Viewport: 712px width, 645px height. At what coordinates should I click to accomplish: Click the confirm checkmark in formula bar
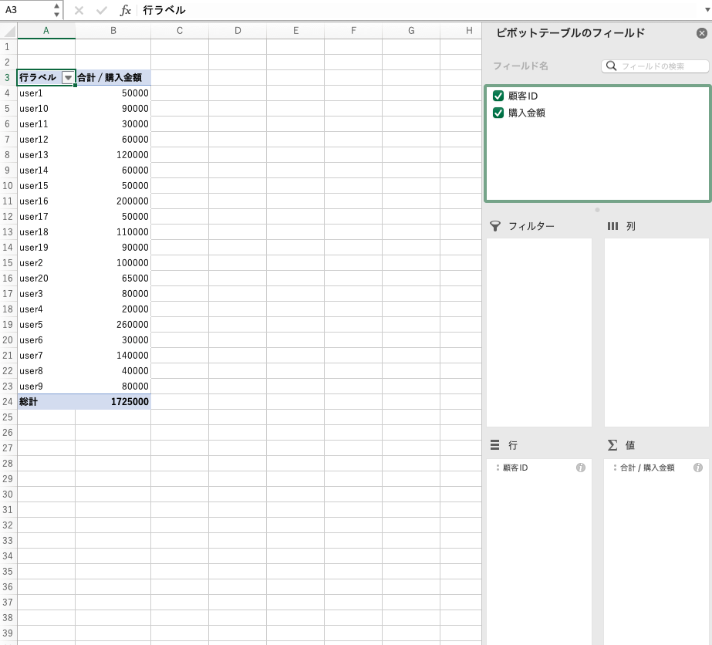click(x=102, y=11)
